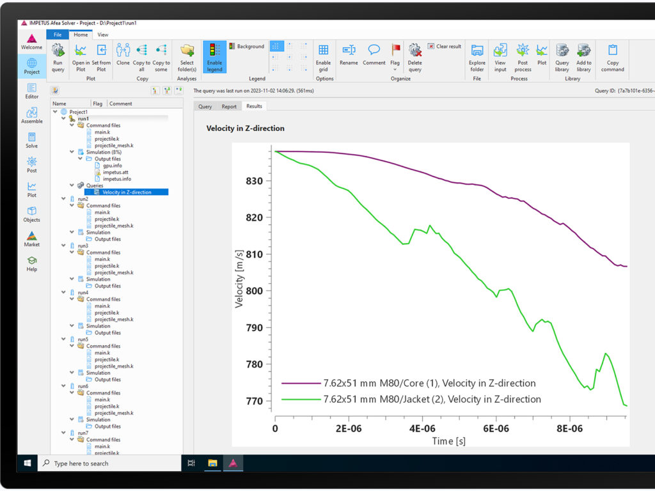Open the Flag dropdown arrow
Viewport: 655px width, 491px height.
[395, 69]
